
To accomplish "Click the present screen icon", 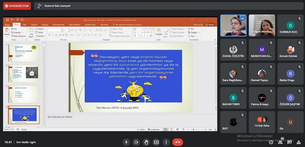I will click(156, 142).
